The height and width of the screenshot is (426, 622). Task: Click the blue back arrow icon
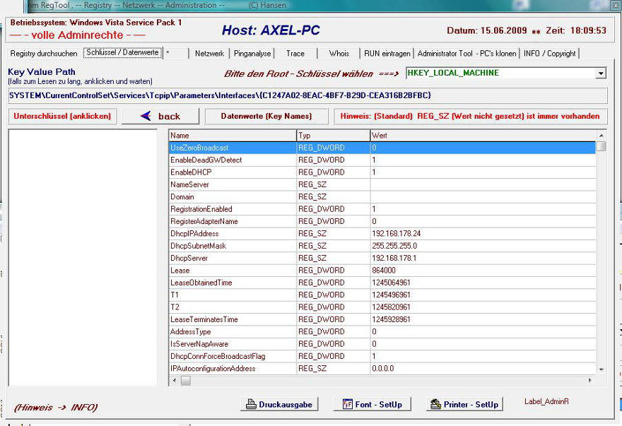[146, 117]
